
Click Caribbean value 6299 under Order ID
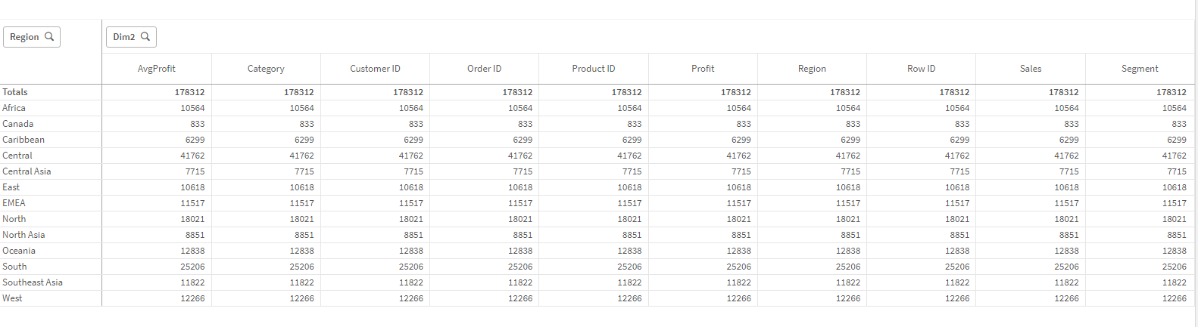pos(523,140)
